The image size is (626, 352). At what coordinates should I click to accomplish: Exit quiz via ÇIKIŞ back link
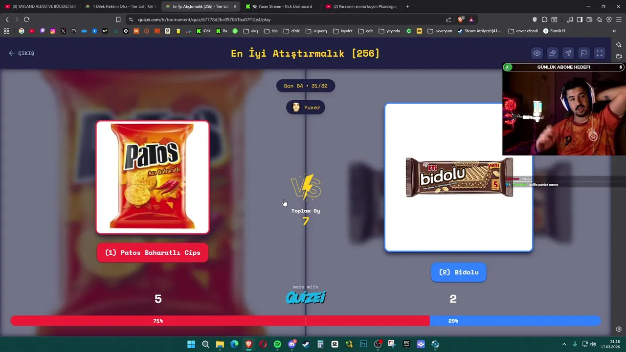(x=22, y=53)
